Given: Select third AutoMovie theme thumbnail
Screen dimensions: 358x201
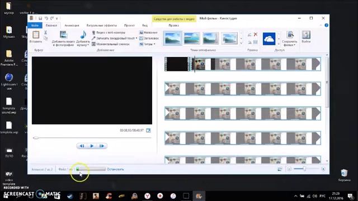Looking at the screenshot, I should click(x=210, y=39).
